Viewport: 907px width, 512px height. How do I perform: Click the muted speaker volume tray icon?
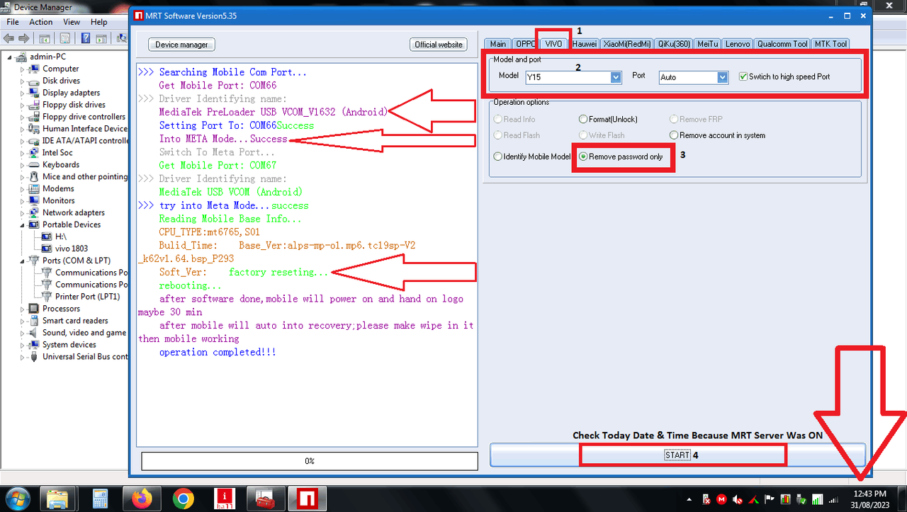pyautogui.click(x=737, y=499)
